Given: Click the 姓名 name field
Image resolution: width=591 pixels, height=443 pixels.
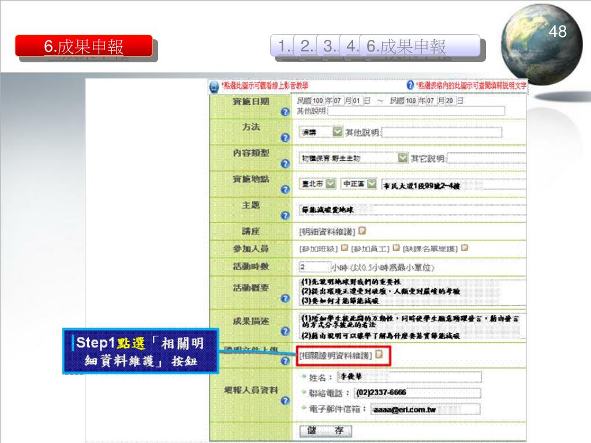Looking at the screenshot, I should pyautogui.click(x=409, y=377).
